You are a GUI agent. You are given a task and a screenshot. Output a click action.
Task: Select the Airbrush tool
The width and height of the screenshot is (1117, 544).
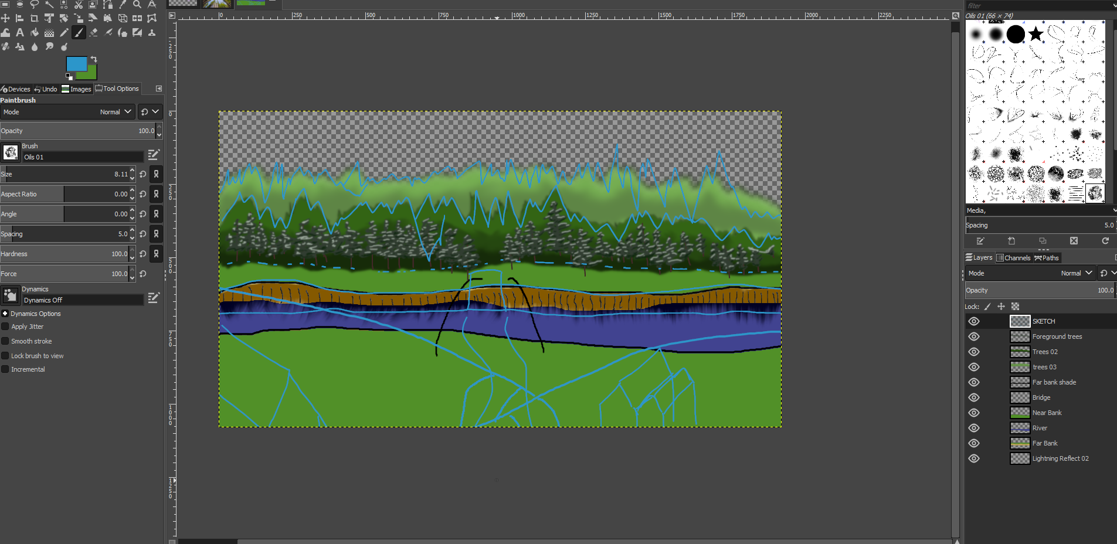(x=108, y=32)
